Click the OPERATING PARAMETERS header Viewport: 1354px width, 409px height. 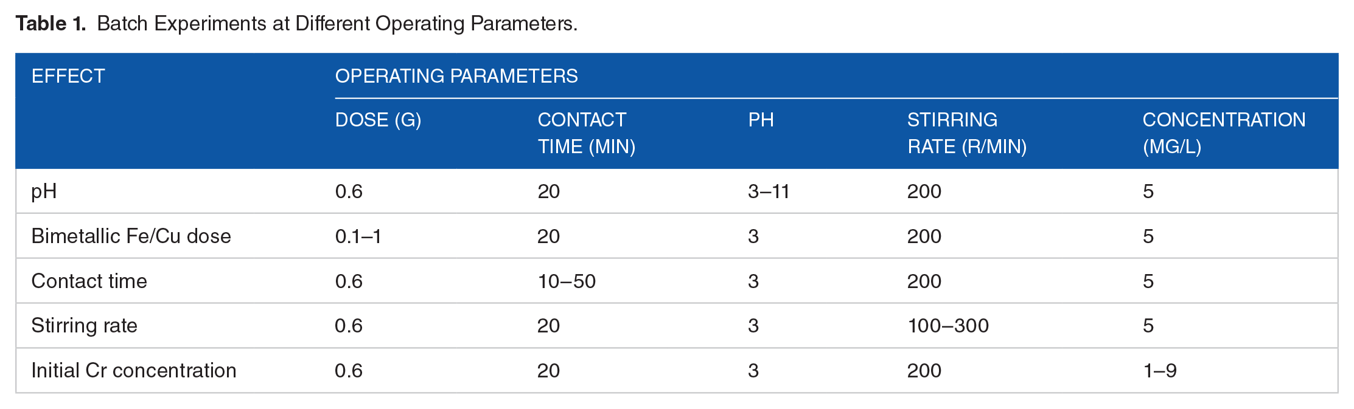pyautogui.click(x=456, y=76)
